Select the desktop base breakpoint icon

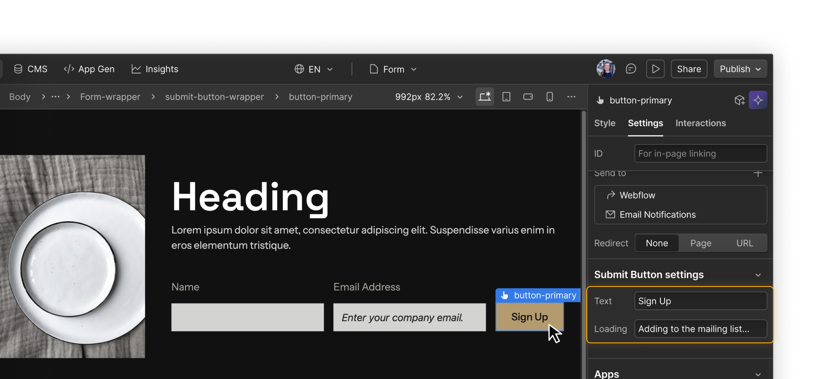click(485, 96)
